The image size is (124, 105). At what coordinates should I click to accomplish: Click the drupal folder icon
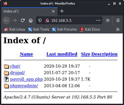7,73
